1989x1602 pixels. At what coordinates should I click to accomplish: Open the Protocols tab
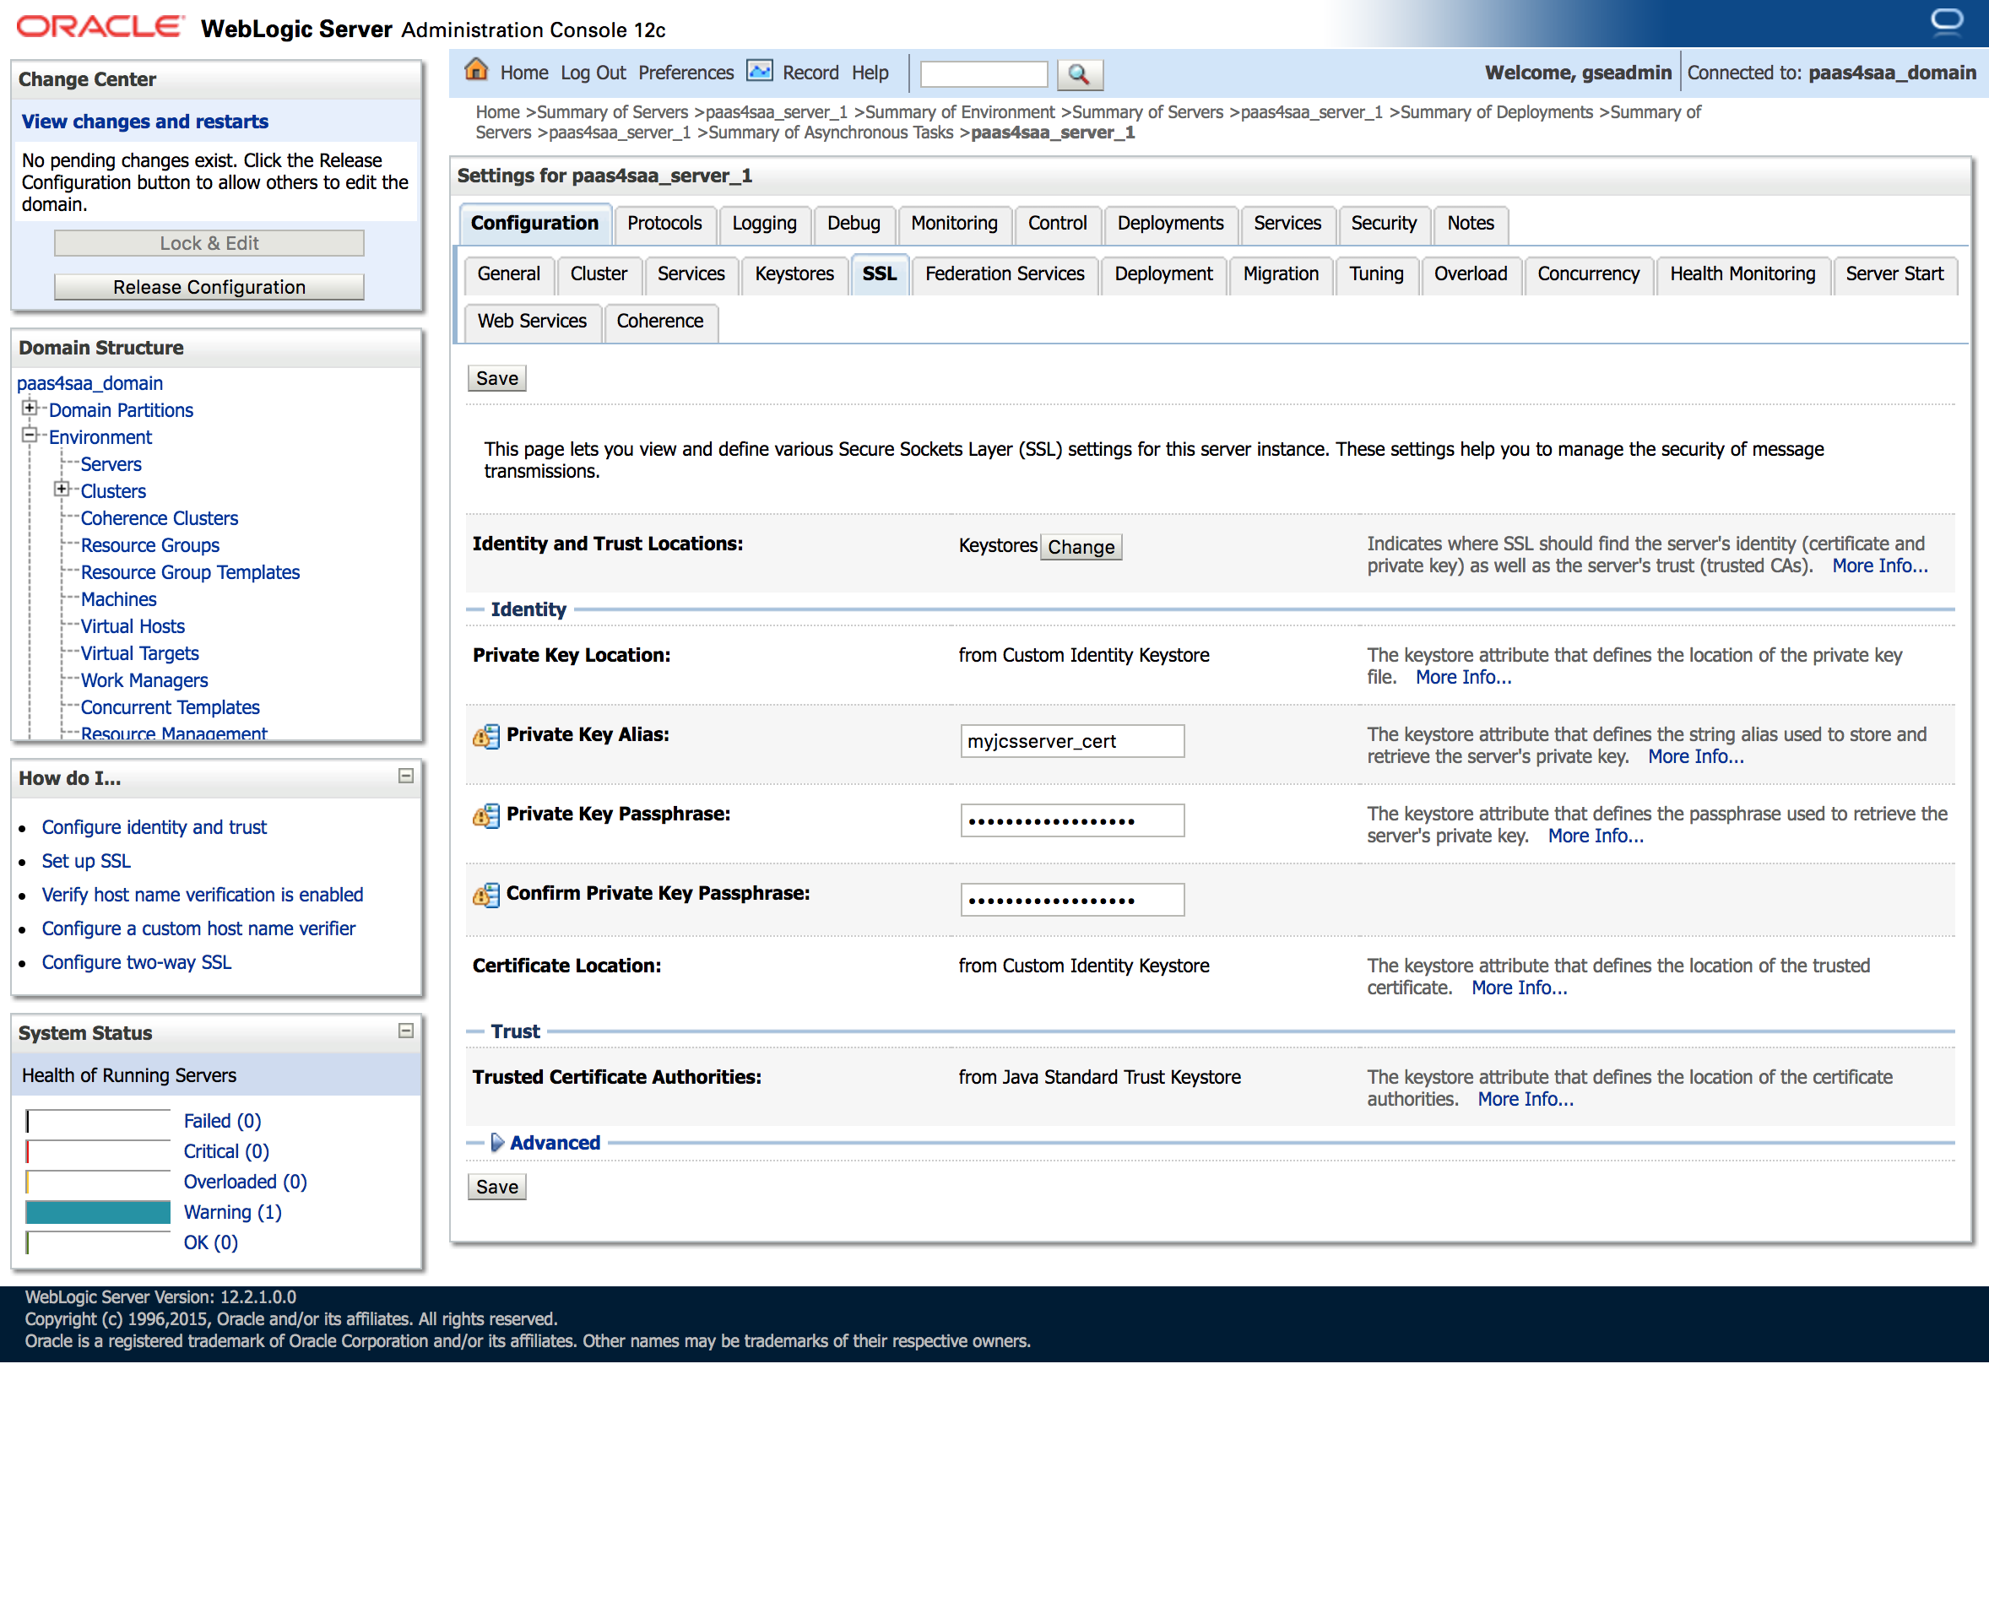(x=664, y=224)
